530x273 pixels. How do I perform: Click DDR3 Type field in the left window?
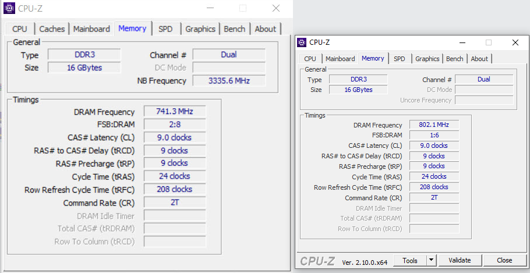84,55
